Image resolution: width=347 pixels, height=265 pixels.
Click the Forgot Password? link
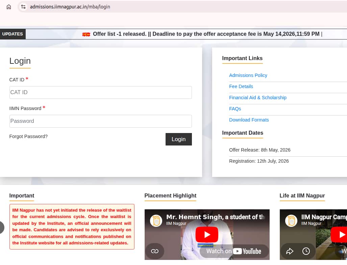(28, 136)
